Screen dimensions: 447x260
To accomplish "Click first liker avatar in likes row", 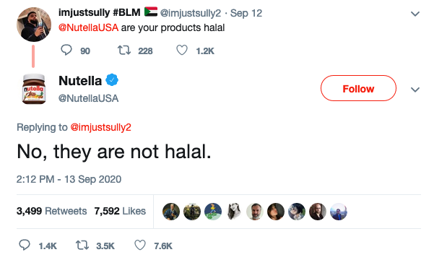I will coord(171,212).
